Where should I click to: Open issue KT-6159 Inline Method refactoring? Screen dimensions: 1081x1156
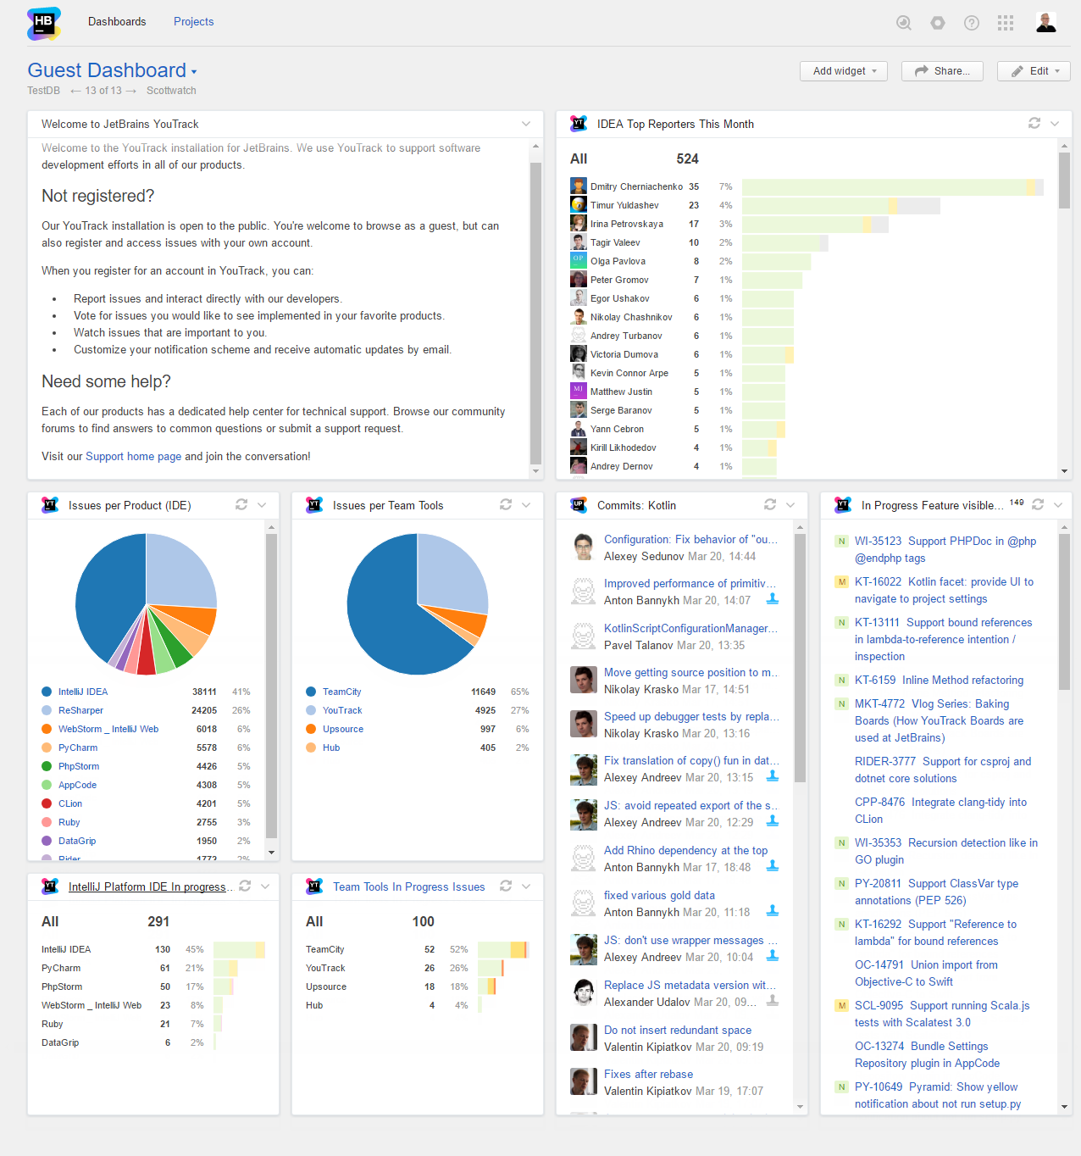coord(939,680)
